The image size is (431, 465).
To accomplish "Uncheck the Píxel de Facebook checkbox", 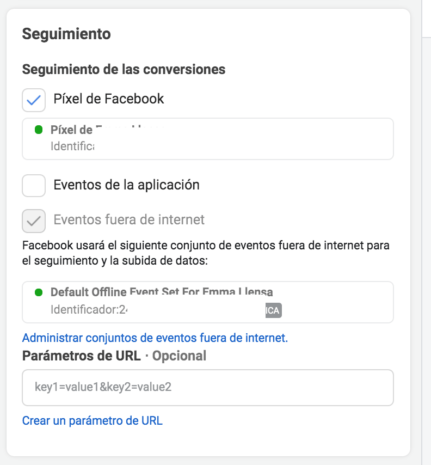I will pyautogui.click(x=34, y=100).
